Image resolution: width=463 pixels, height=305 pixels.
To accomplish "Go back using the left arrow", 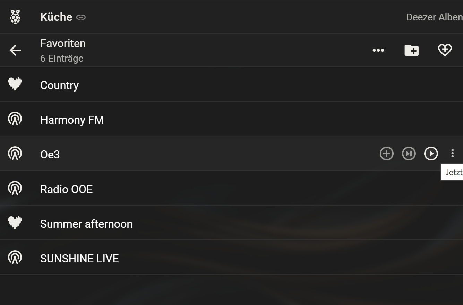I will click(15, 50).
